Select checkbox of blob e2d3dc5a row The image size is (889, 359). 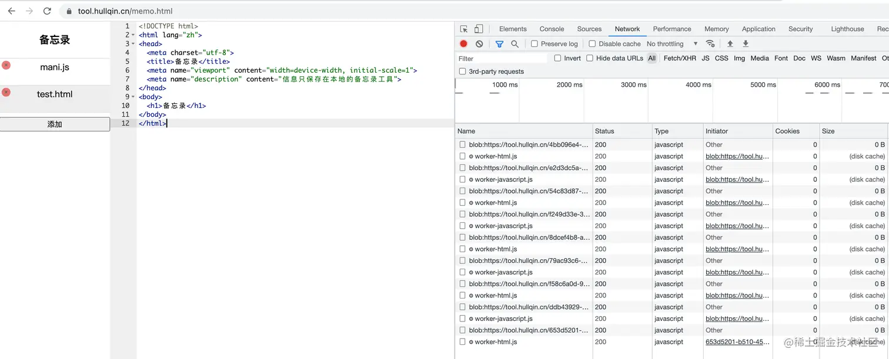463,168
